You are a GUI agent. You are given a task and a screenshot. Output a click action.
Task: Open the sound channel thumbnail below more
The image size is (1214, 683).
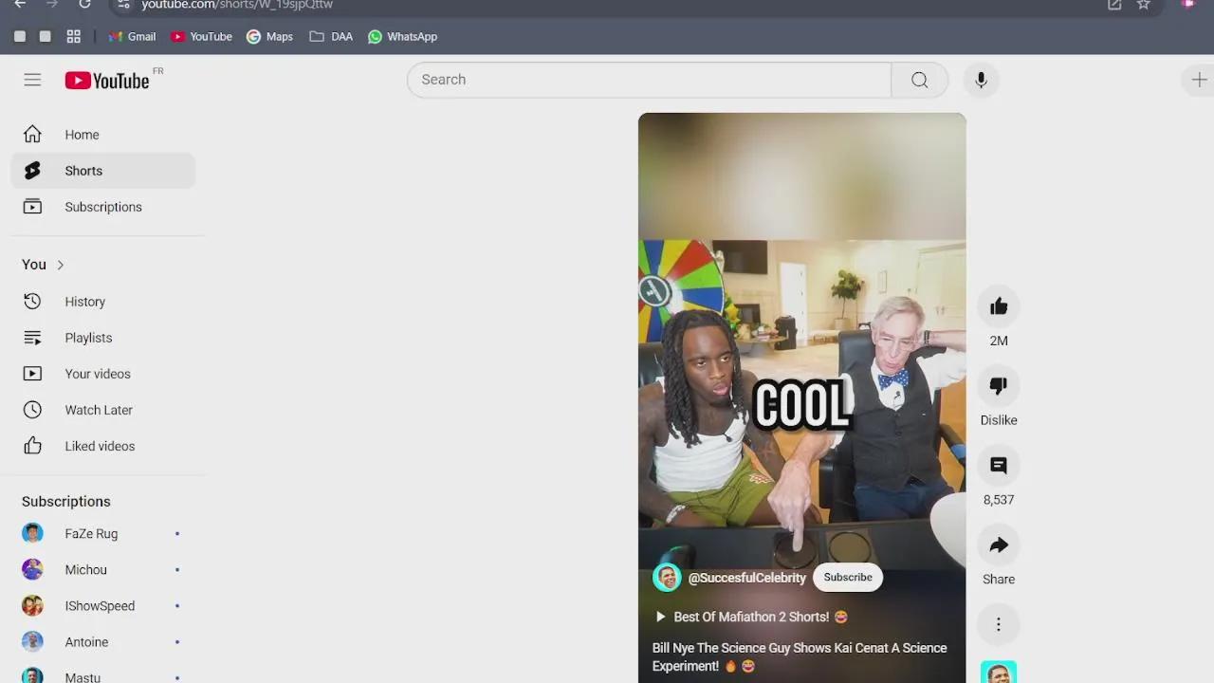[999, 672]
